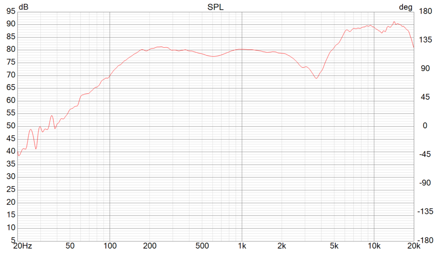
Task: Click the 80 dB axis value
Action: (x=11, y=49)
